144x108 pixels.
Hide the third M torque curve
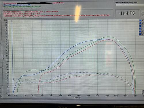(x=140, y=34)
